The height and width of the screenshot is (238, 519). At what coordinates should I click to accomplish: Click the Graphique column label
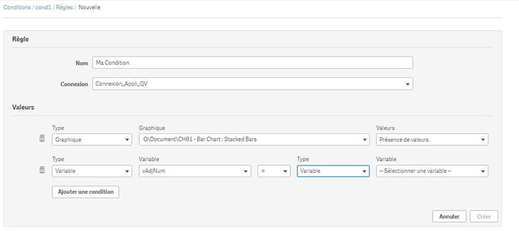[x=152, y=128]
